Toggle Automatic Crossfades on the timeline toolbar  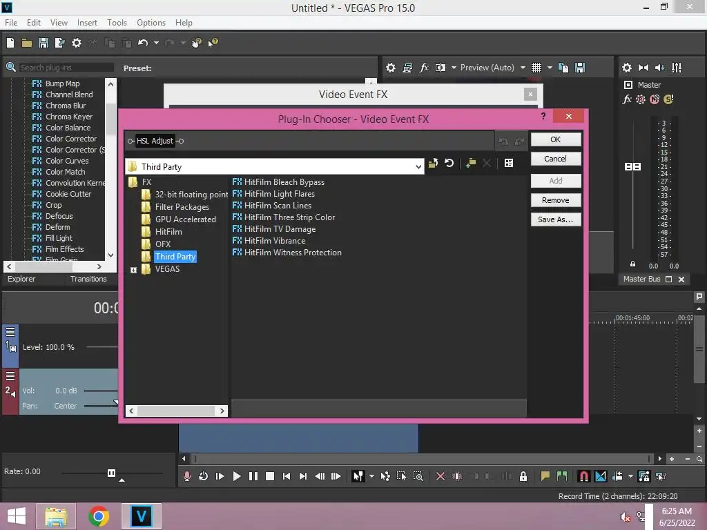click(601, 476)
